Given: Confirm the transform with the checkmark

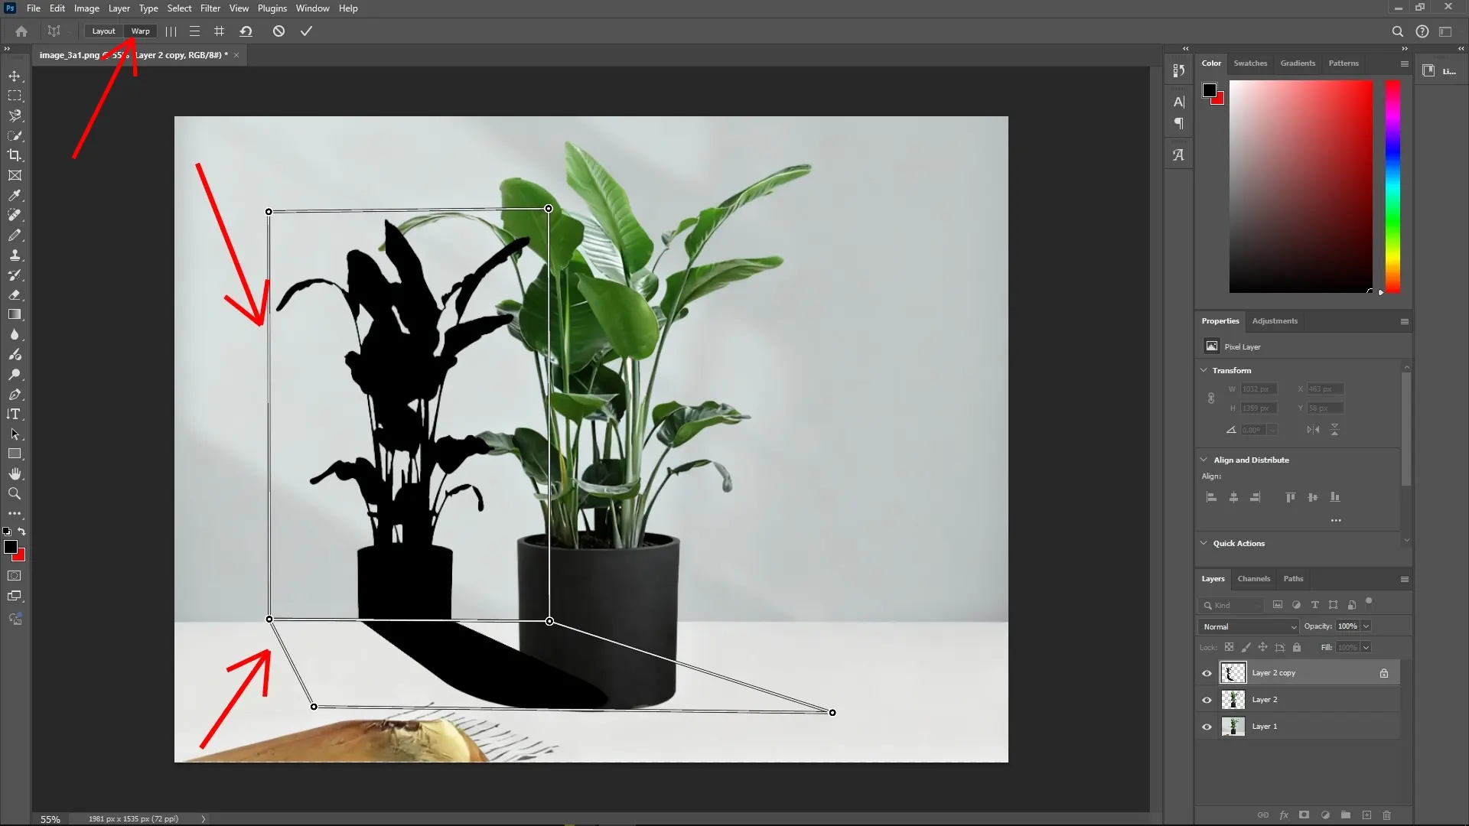Looking at the screenshot, I should pos(306,31).
